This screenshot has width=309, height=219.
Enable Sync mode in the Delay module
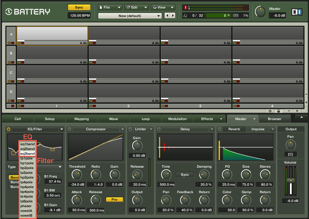[185, 174]
